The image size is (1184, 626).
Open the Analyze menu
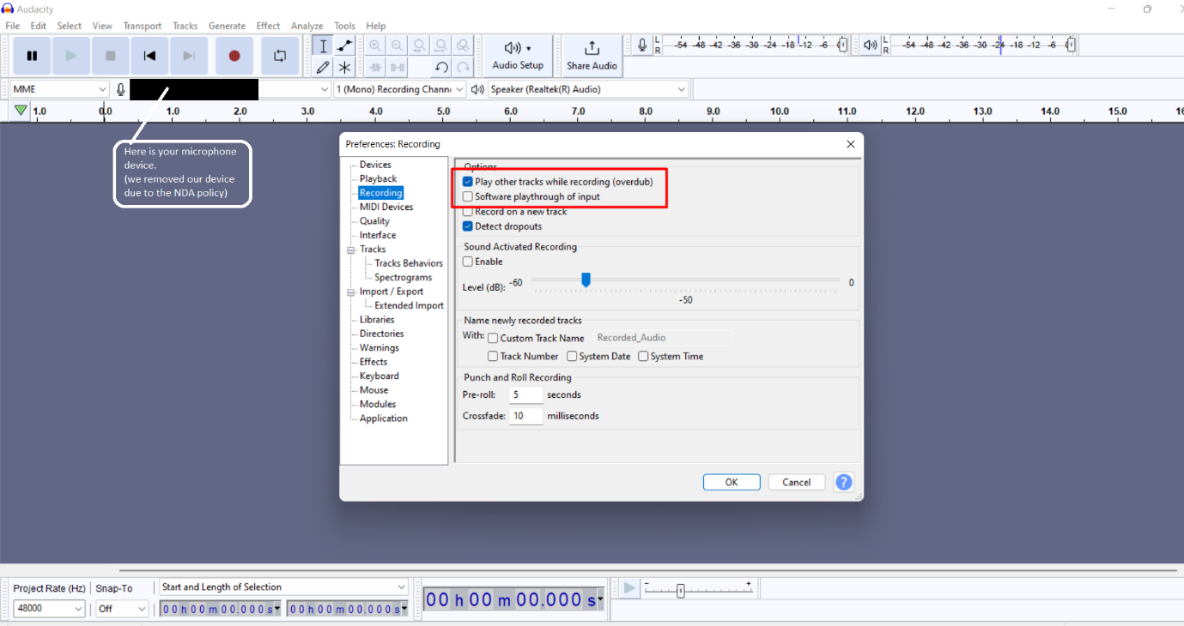tap(307, 26)
